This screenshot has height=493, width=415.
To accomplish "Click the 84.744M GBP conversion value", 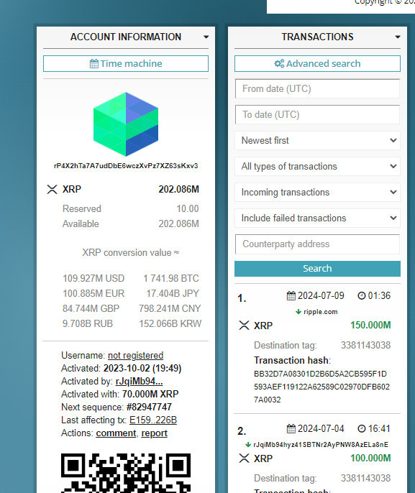I will pos(91,308).
